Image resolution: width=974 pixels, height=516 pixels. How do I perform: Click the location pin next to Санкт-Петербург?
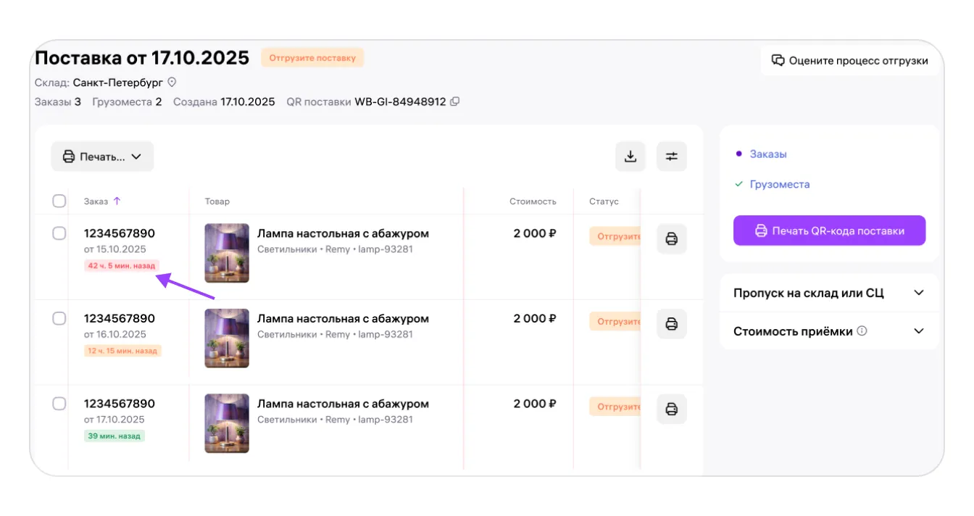coord(172,83)
